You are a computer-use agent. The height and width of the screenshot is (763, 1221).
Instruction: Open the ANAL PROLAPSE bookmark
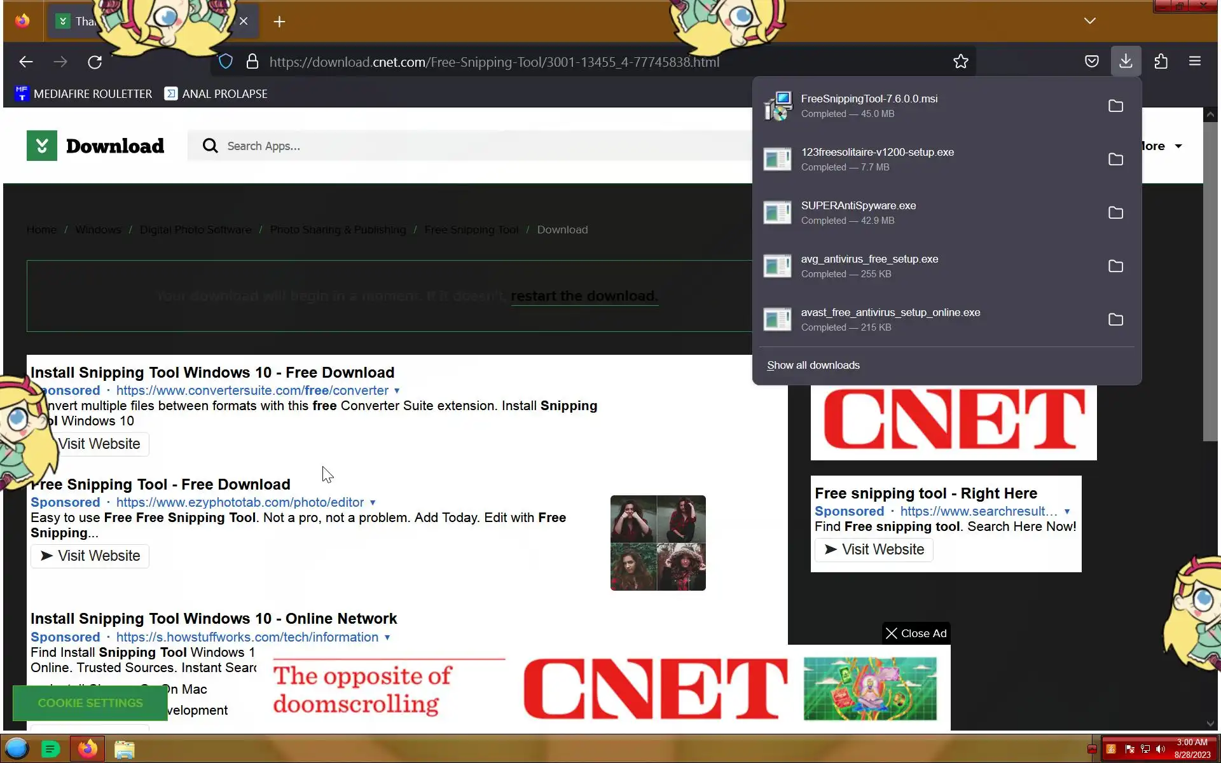click(216, 94)
